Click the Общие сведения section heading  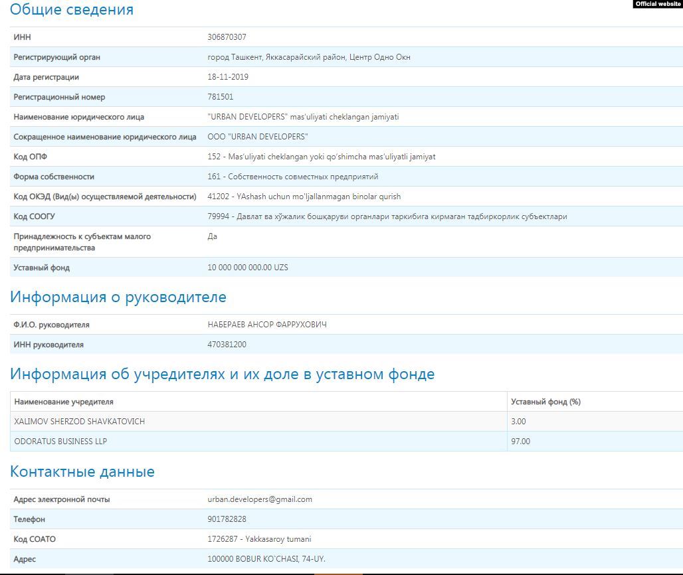point(72,10)
